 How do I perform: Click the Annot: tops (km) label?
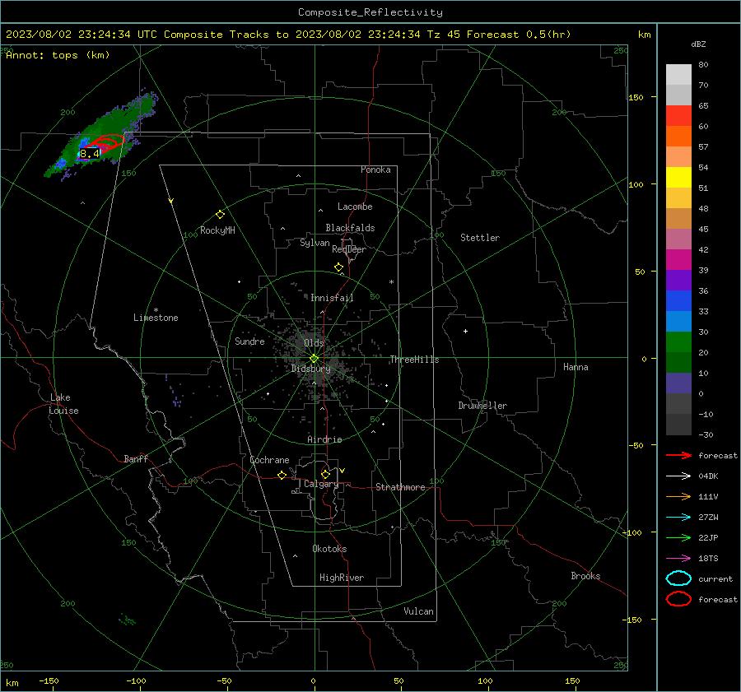(58, 55)
